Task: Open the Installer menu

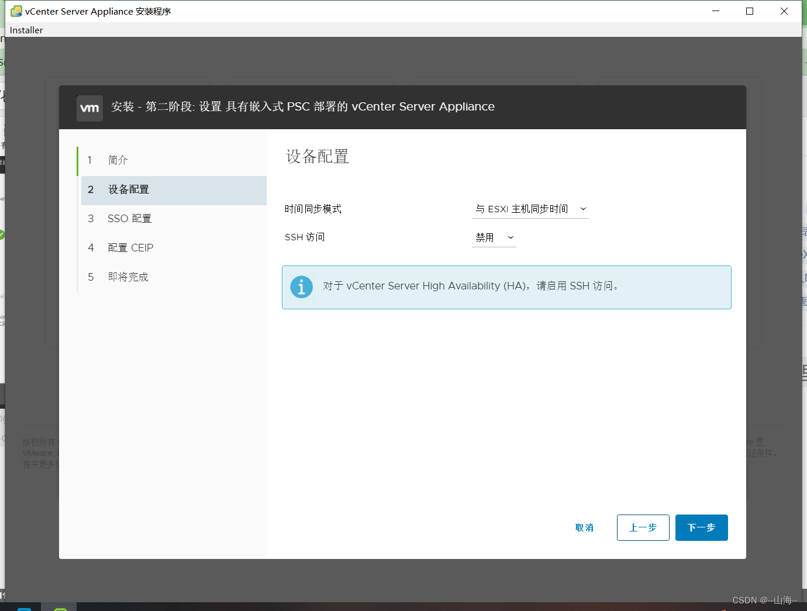Action: click(26, 30)
